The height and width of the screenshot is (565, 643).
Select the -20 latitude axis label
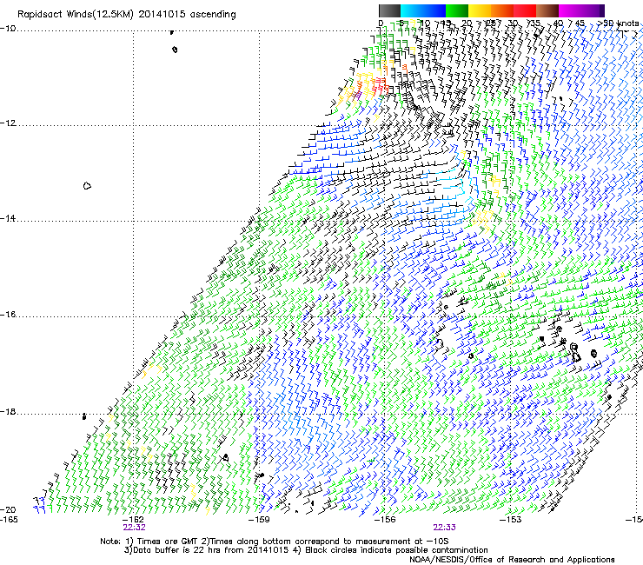coord(8,509)
